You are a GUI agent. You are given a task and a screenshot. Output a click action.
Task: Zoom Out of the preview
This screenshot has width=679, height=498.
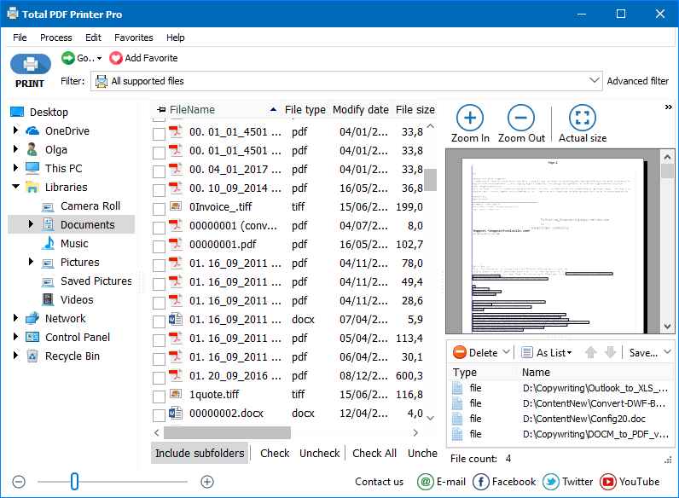pyautogui.click(x=520, y=118)
